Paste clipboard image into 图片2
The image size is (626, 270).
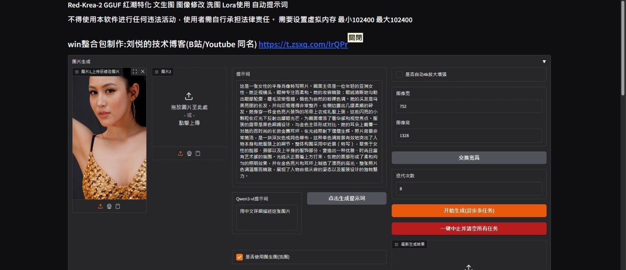pyautogui.click(x=198, y=153)
